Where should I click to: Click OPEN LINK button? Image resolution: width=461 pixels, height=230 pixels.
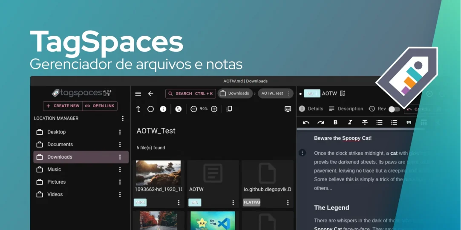click(100, 106)
